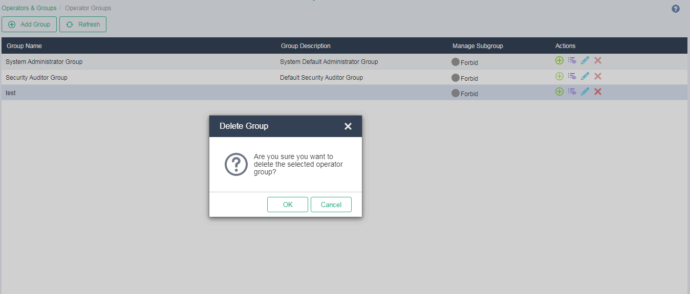Click the Add Group button
Image resolution: width=690 pixels, height=294 pixels.
[x=29, y=24]
